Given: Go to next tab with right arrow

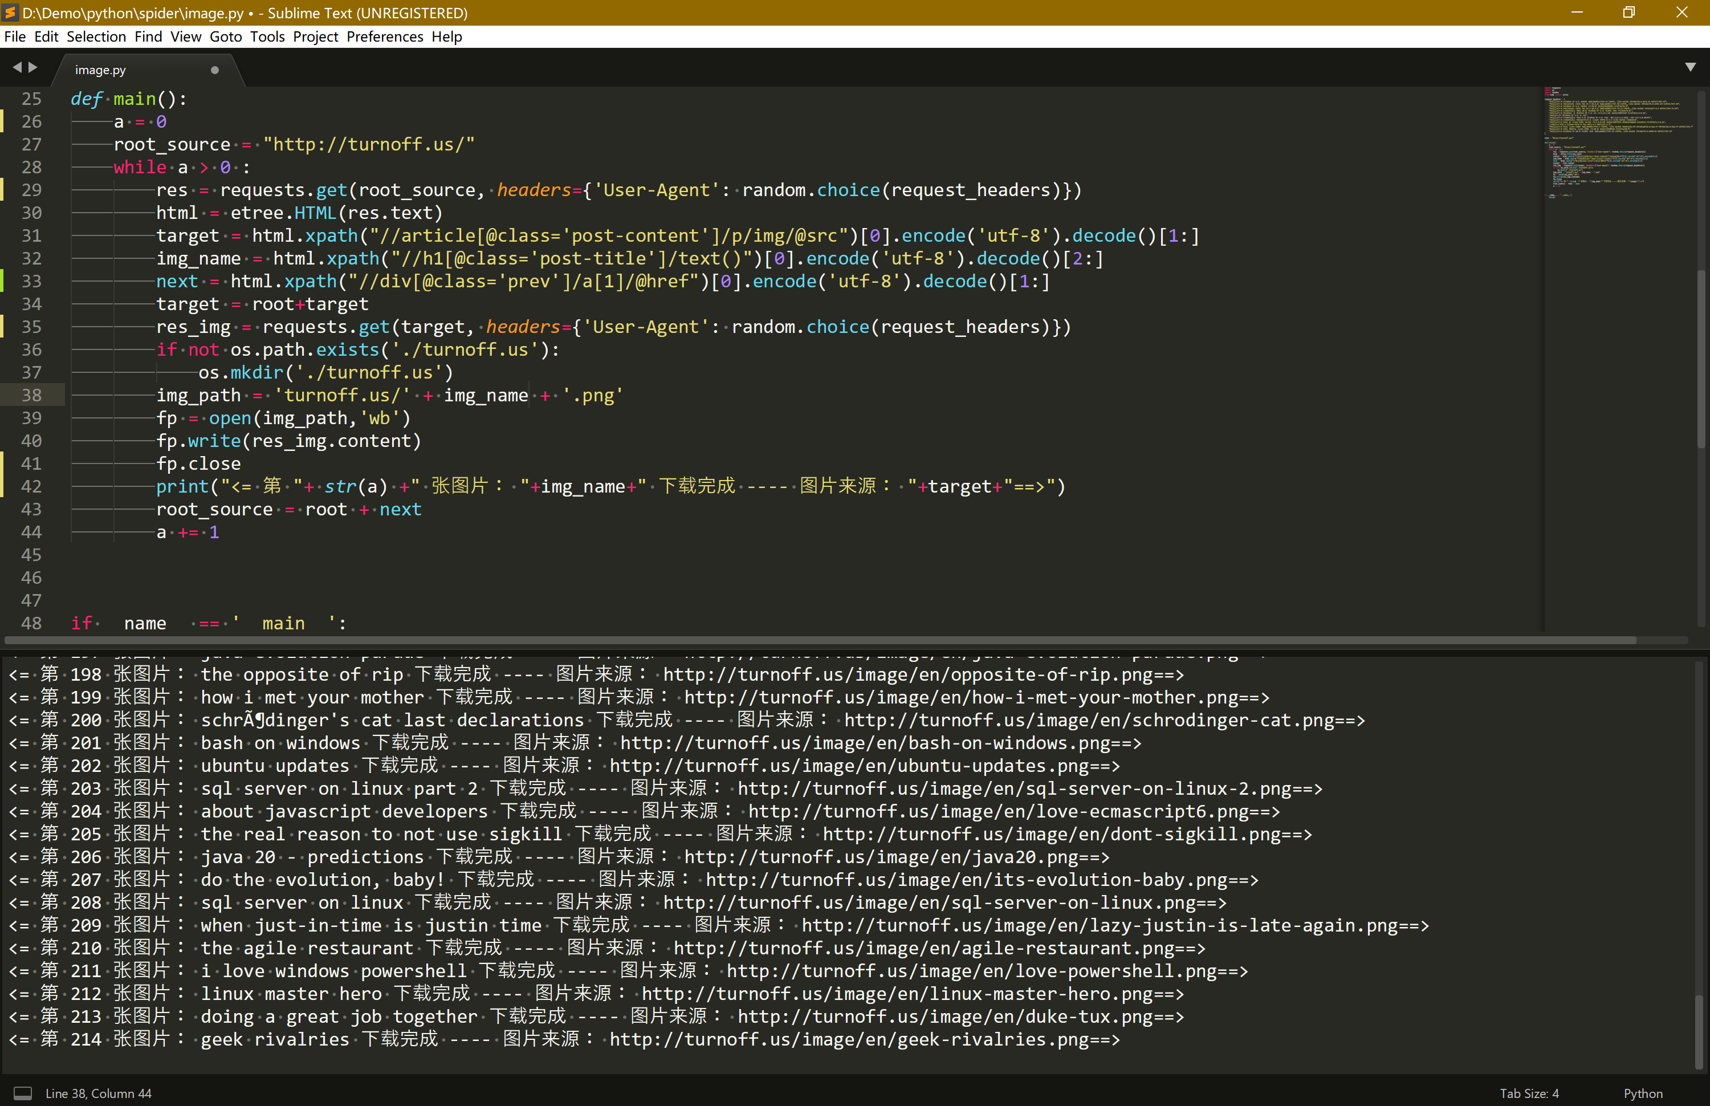Looking at the screenshot, I should [x=33, y=67].
